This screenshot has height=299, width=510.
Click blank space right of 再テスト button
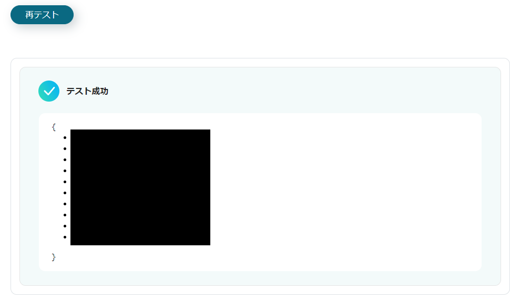coord(260,15)
